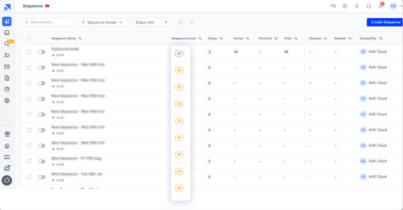Click the YouTube icon beside Sequence title
Viewport: 403px width, 210px height.
47,6
